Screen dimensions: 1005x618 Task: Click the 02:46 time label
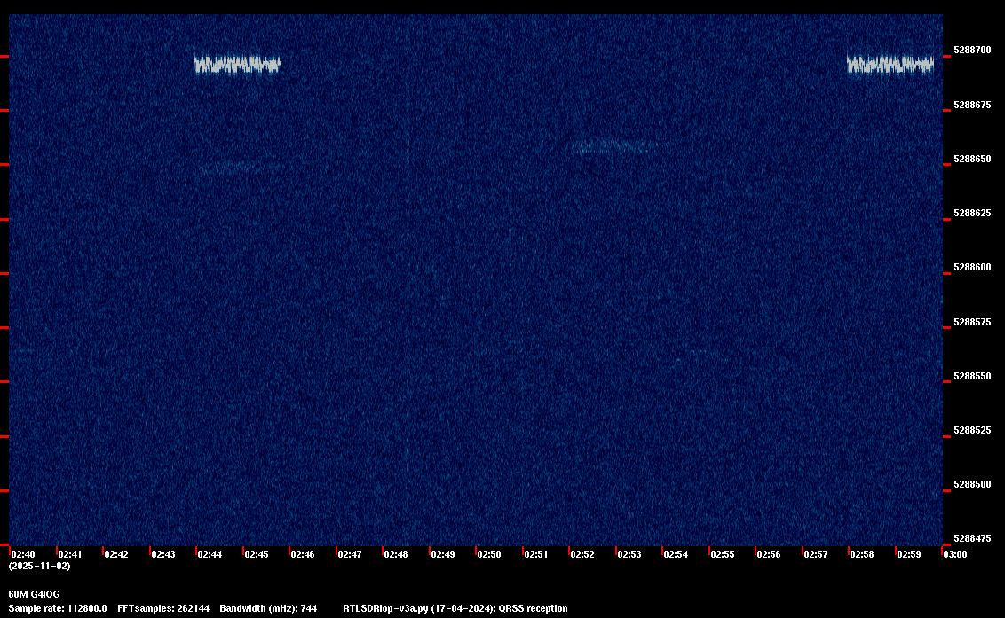click(x=303, y=554)
